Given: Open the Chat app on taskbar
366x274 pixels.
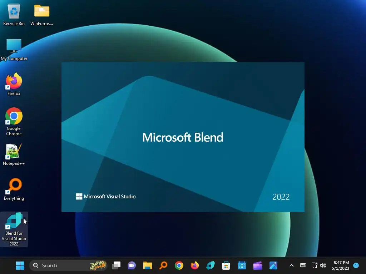Looking at the screenshot, I should coord(132,265).
